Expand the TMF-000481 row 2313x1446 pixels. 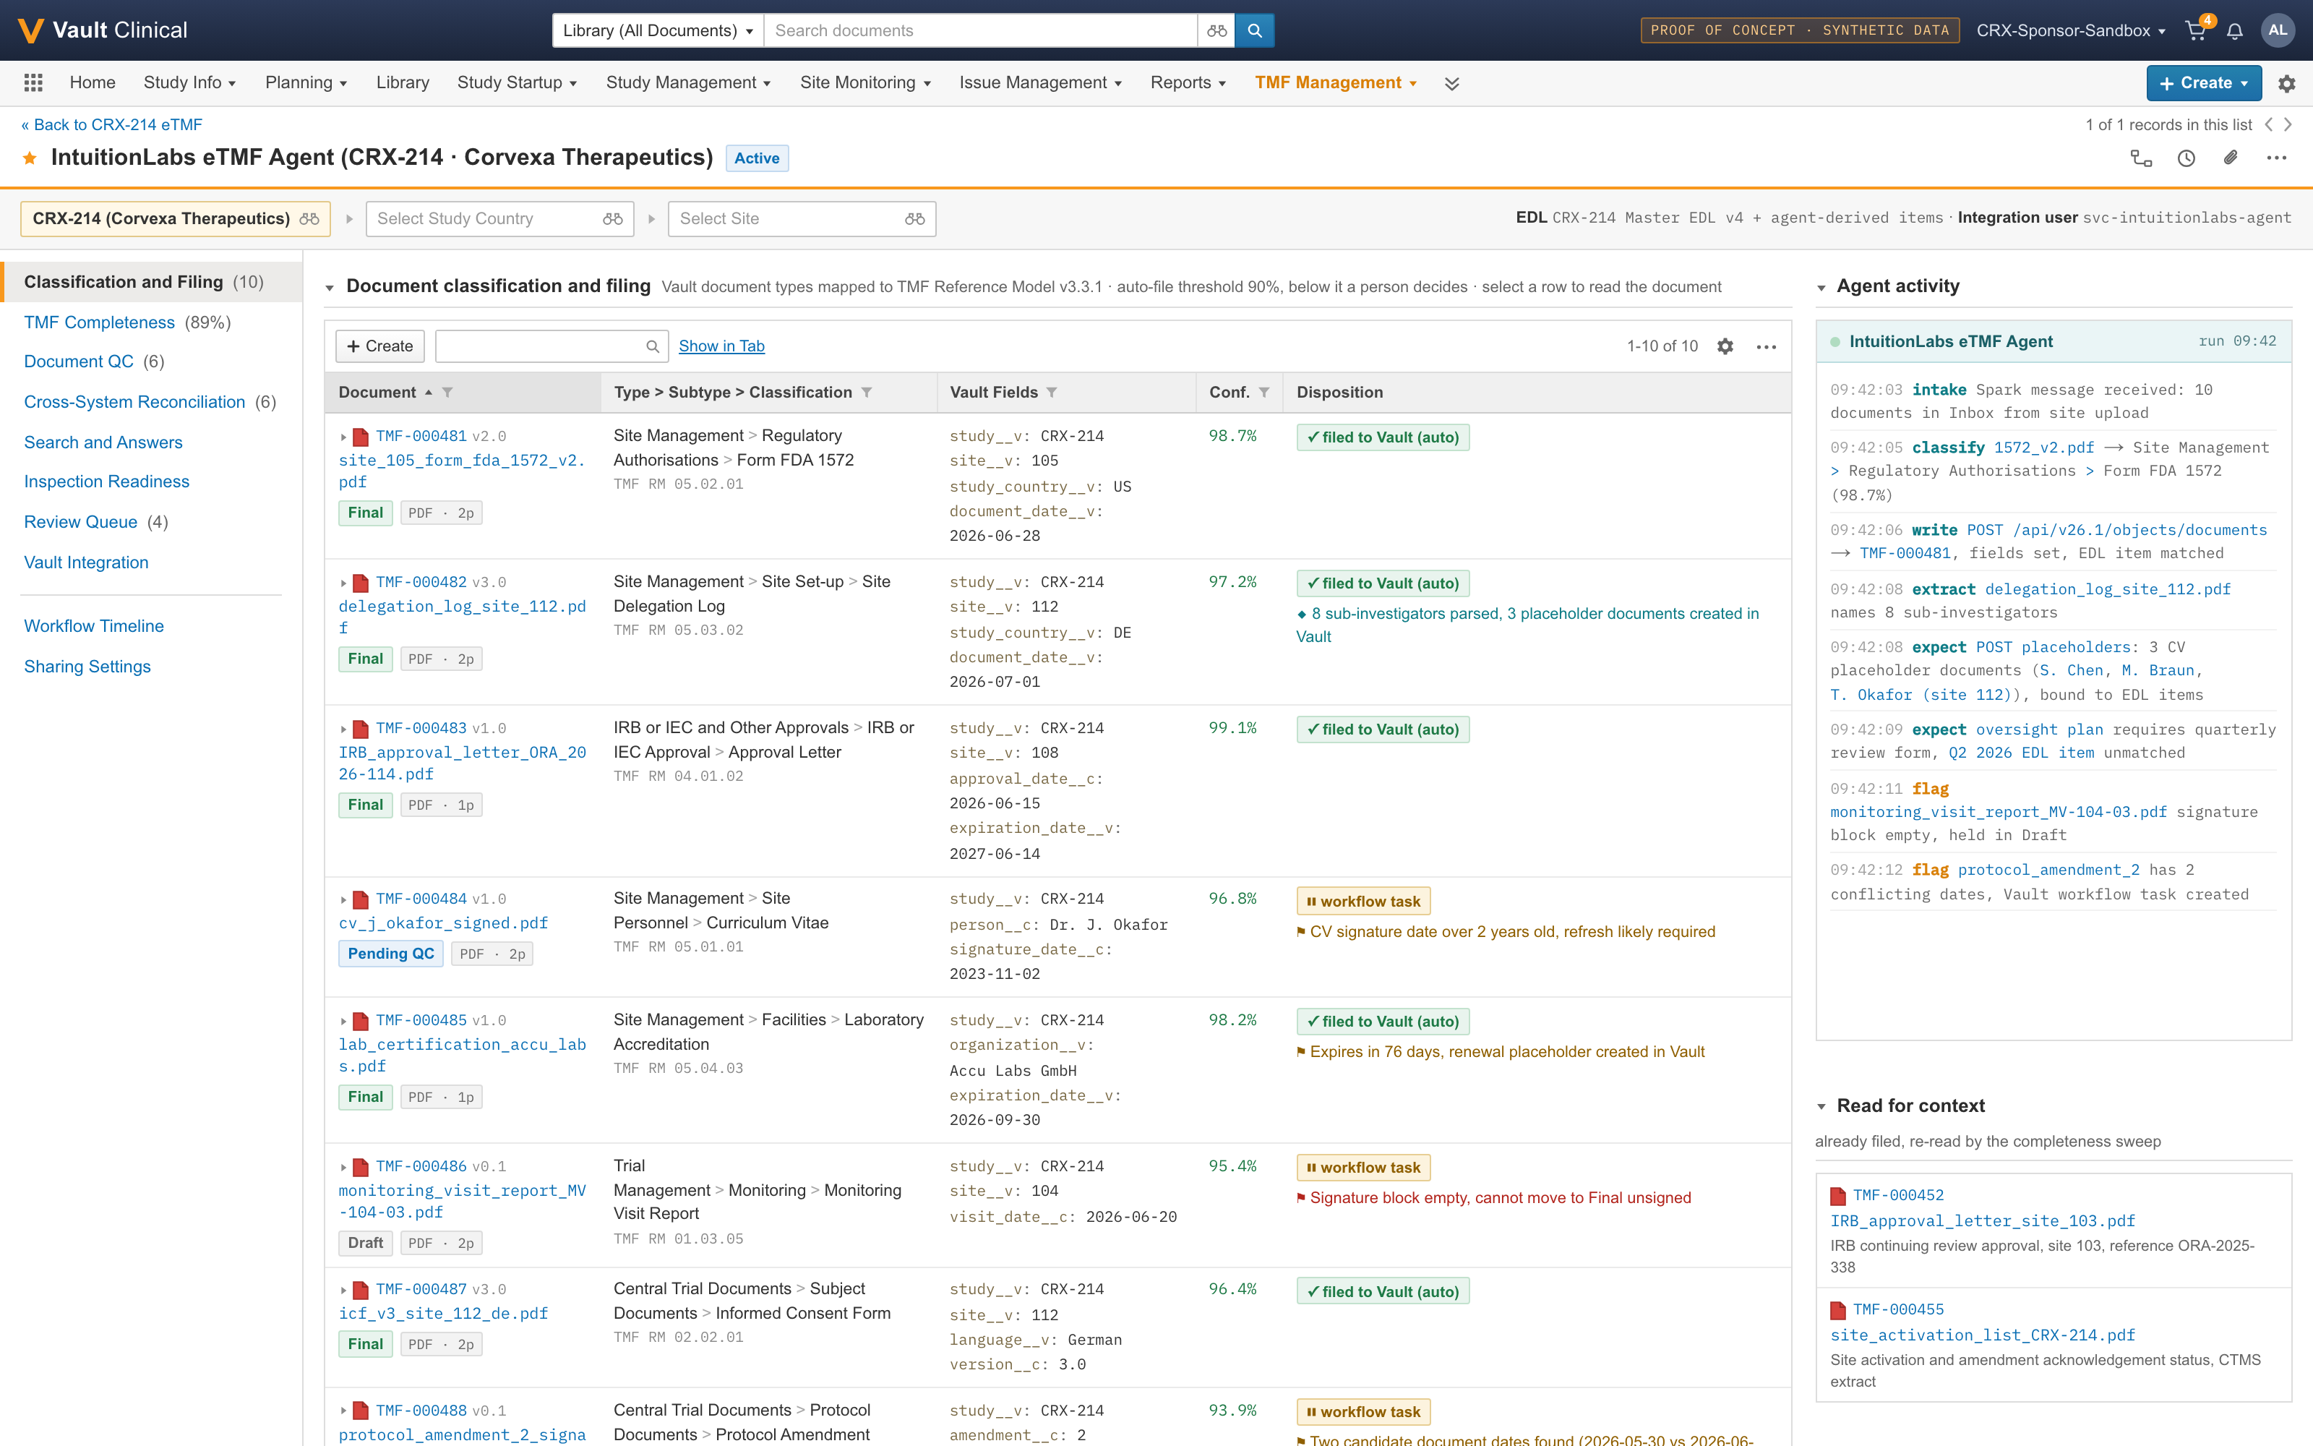click(x=343, y=437)
